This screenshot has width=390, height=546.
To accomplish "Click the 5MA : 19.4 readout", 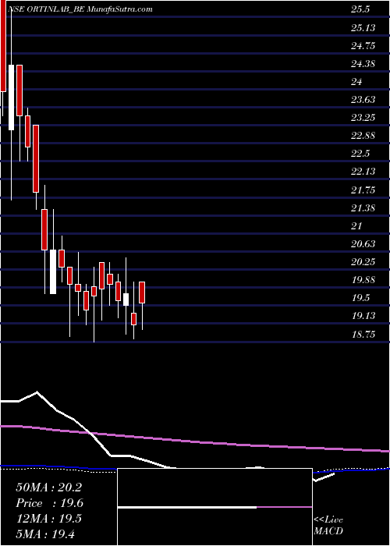I will click(45, 534).
